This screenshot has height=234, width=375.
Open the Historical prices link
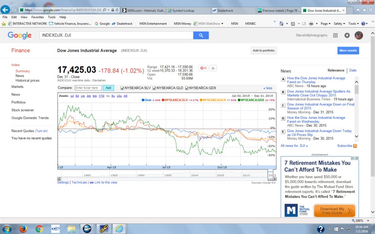[x=27, y=80]
